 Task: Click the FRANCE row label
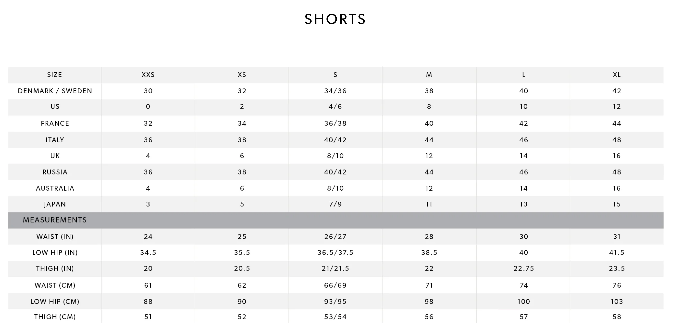coord(55,123)
